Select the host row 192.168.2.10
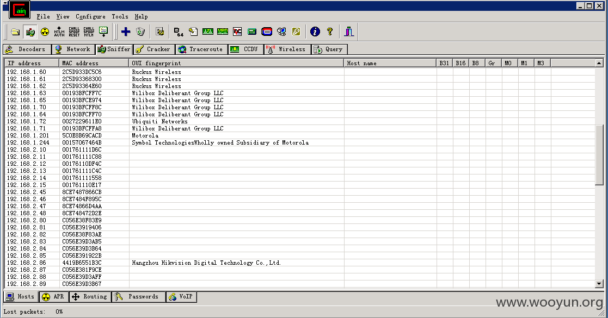Image resolution: width=608 pixels, height=318 pixels. [300, 150]
